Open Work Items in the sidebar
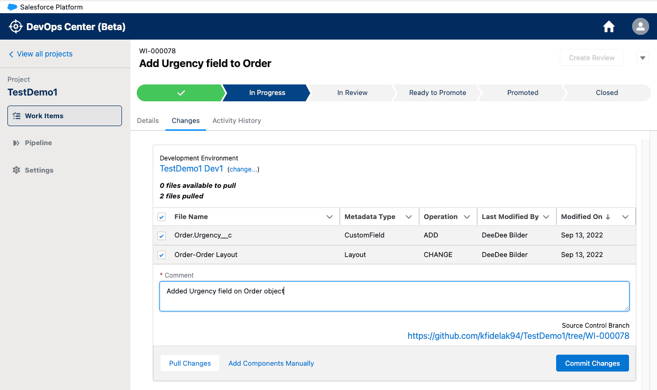The image size is (657, 390). click(64, 116)
